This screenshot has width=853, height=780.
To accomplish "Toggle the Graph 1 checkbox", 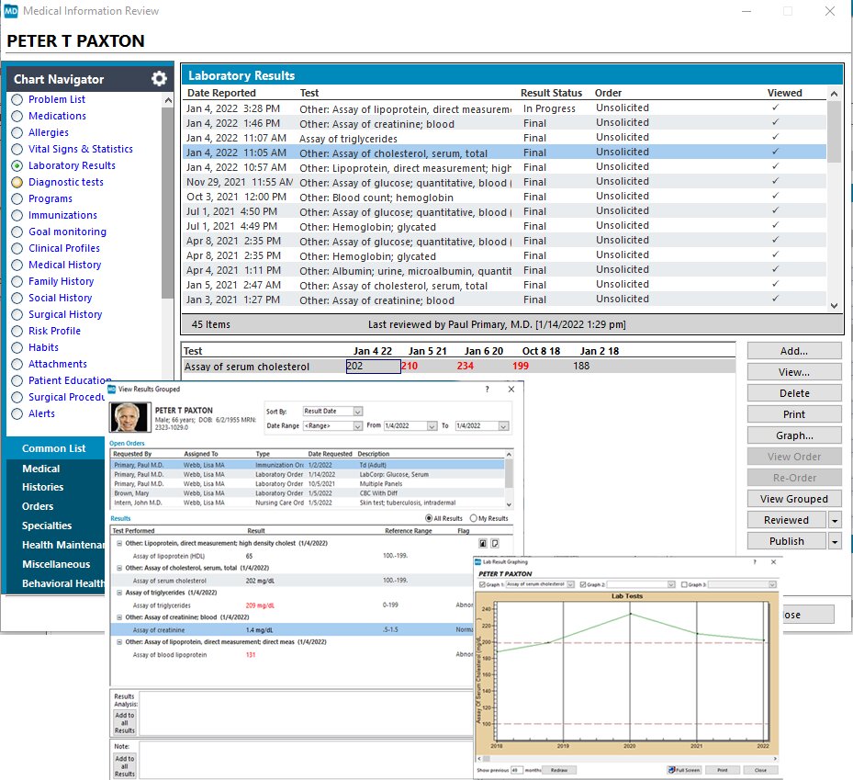I will 484,584.
